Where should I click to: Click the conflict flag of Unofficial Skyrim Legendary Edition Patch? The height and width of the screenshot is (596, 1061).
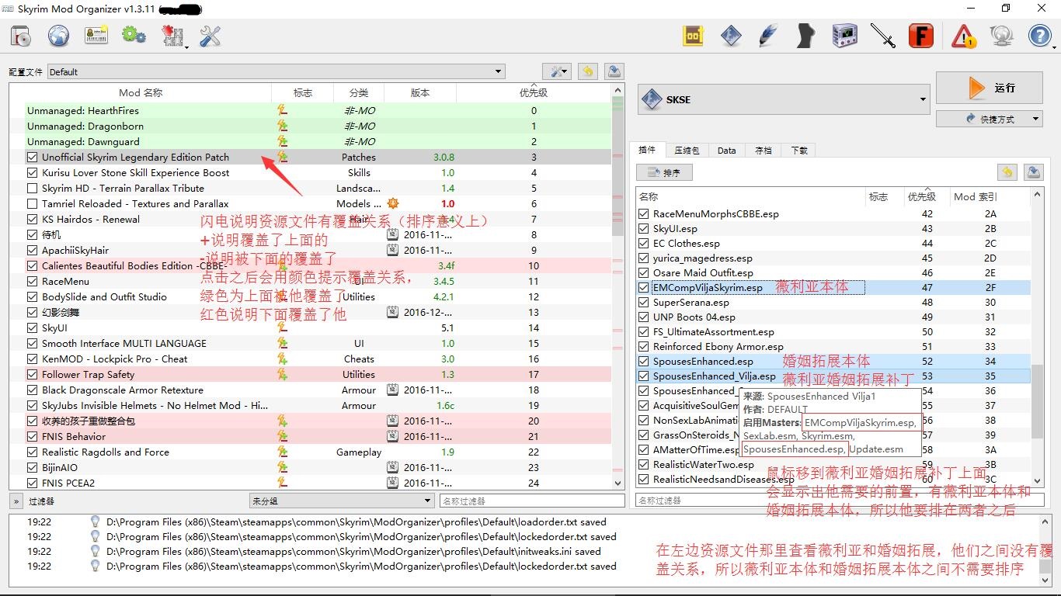[x=283, y=157]
